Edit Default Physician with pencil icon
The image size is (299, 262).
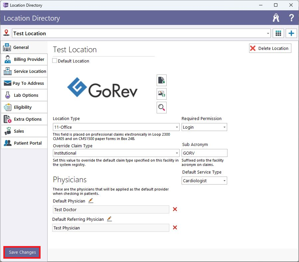pos(91,200)
